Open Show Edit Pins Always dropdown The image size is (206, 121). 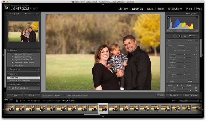pyautogui.click(x=59, y=96)
